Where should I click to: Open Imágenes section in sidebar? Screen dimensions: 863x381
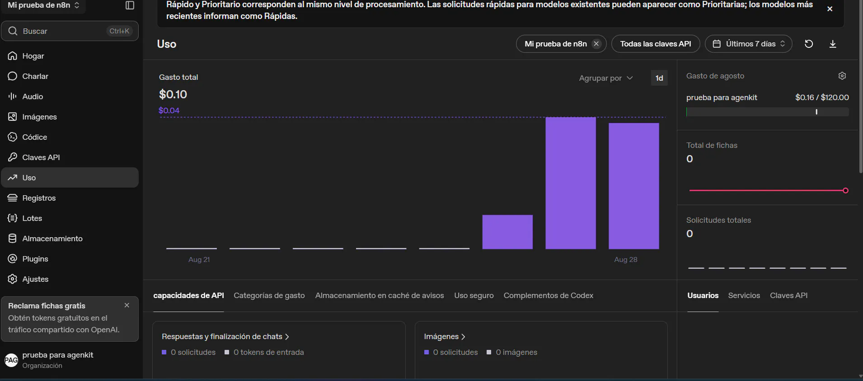tap(70, 117)
